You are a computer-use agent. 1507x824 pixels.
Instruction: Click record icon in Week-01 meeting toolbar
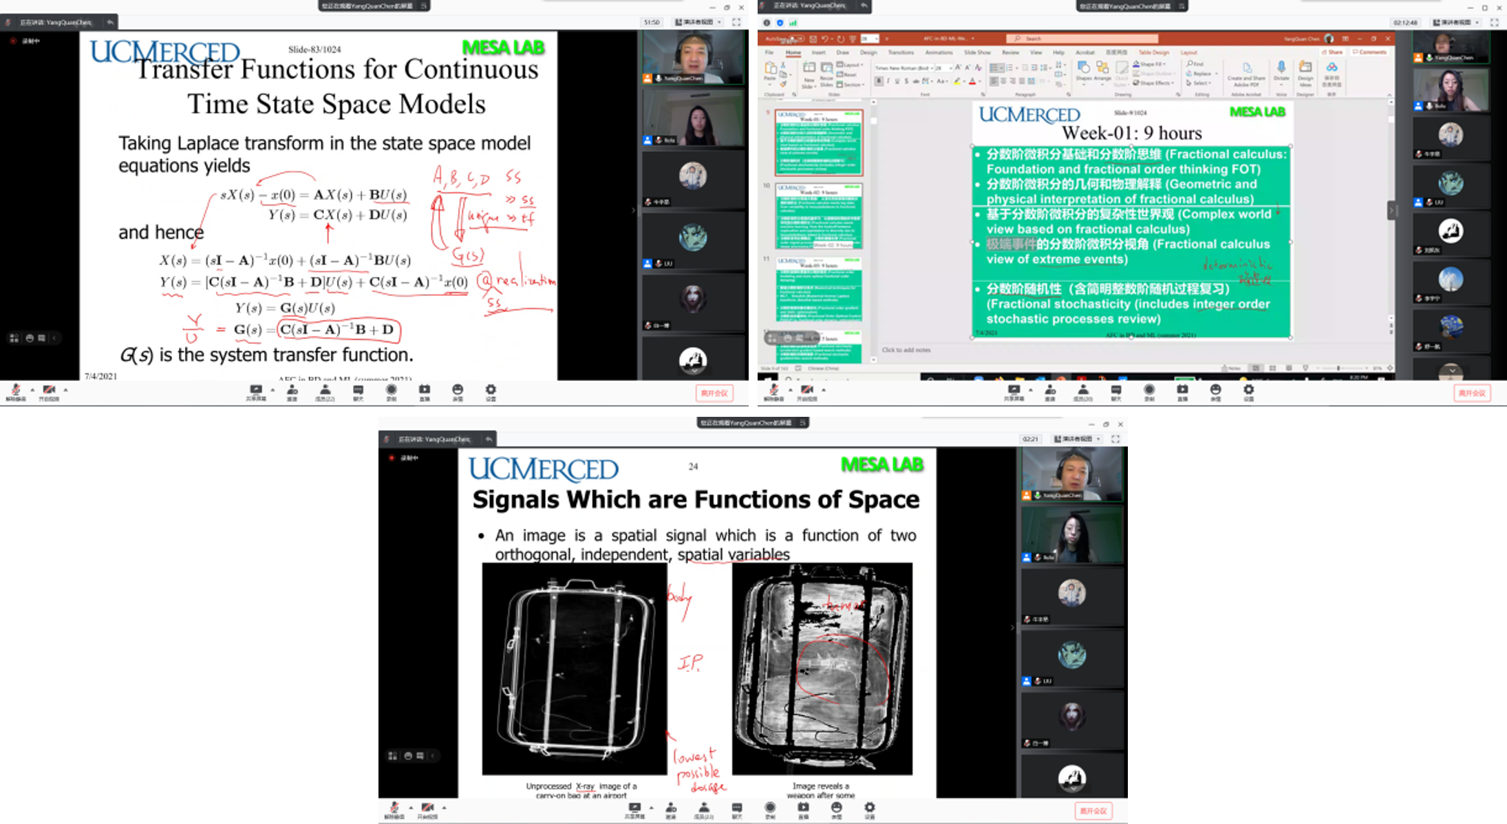pos(1149,391)
